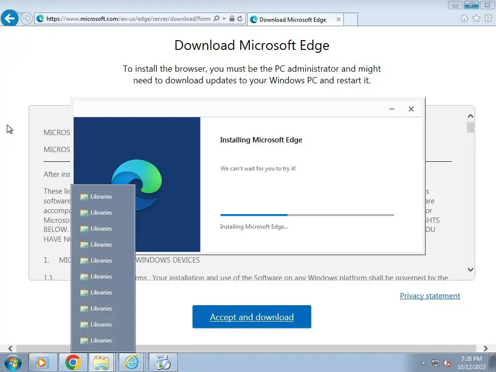Screen dimensions: 496x372
Task: Click the Windows Explorer taskbar icon
Action: point(101,362)
